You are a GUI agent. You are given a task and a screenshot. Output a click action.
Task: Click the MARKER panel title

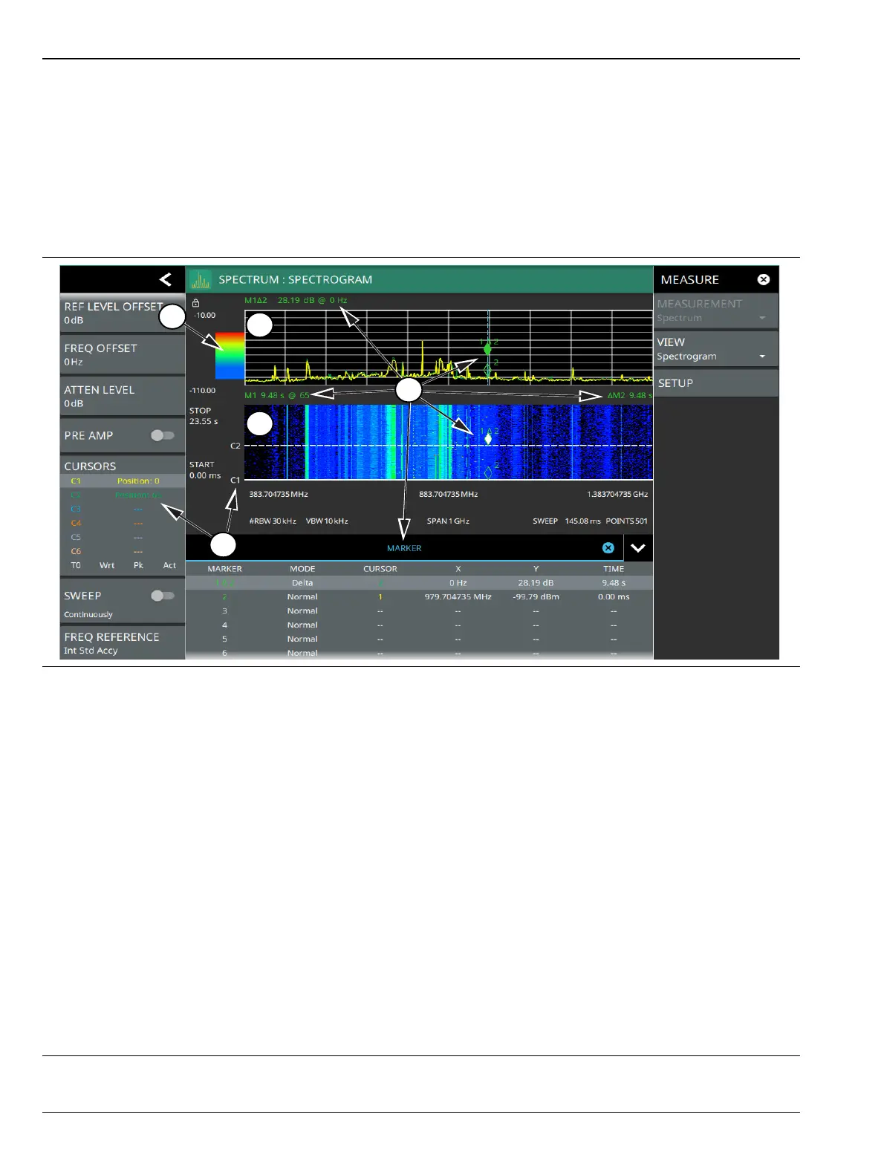(x=404, y=548)
